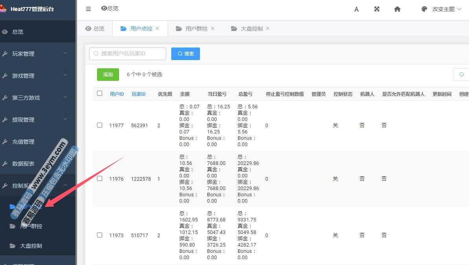This screenshot has width=469, height=265.
Task: Click the hamburger menu collapse icon
Action: pos(88,9)
